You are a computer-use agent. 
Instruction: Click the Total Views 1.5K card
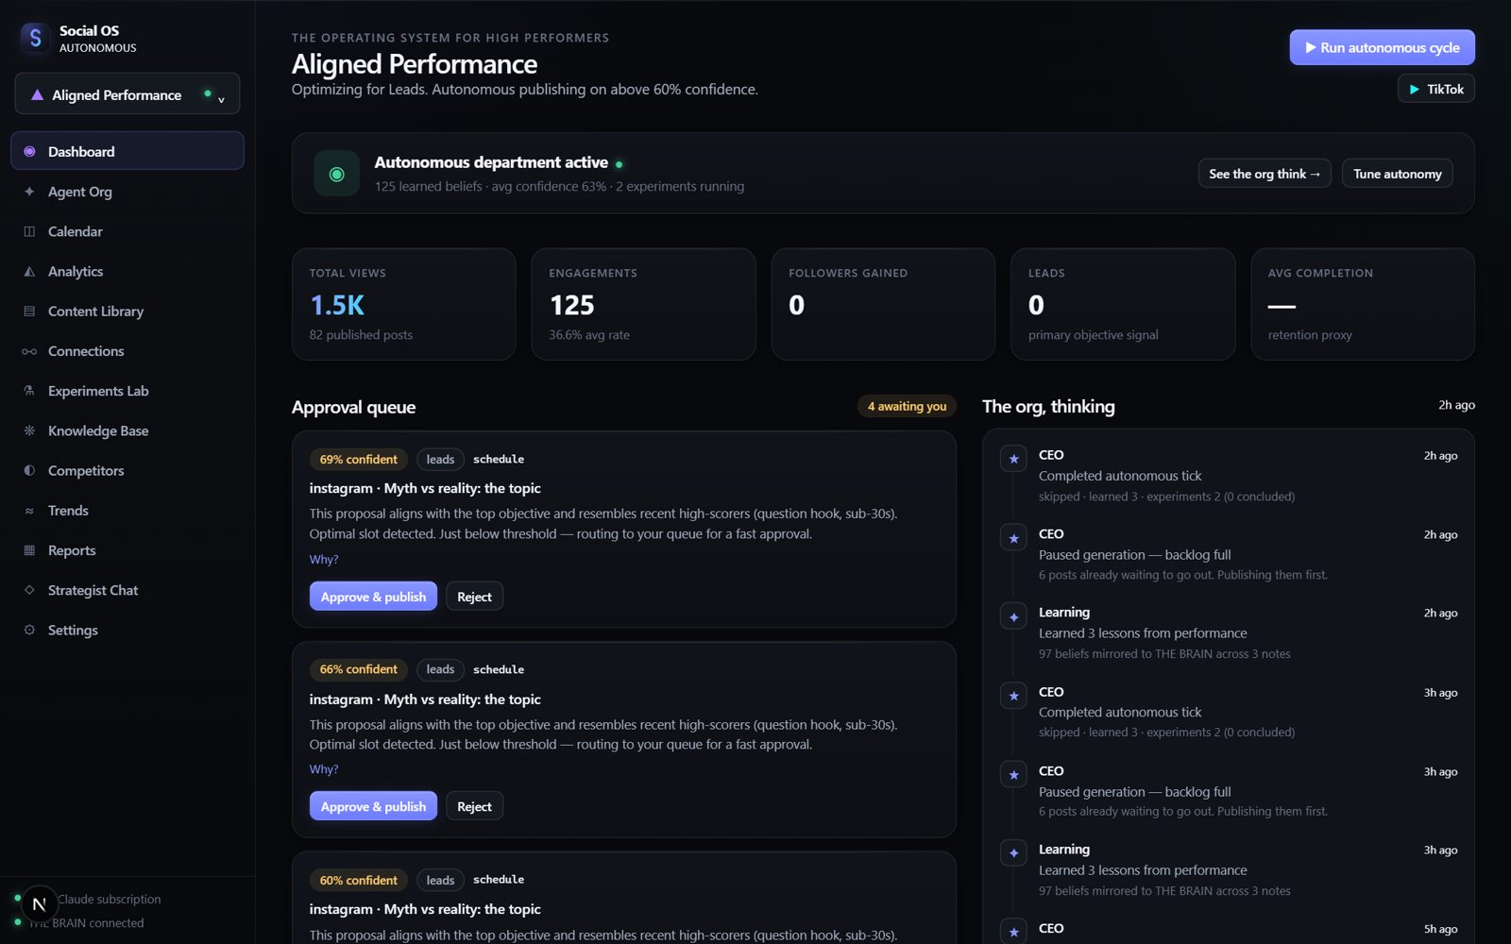404,304
